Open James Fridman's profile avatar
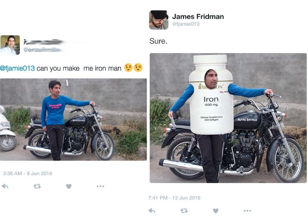The width and height of the screenshot is (308, 223). pos(159,20)
